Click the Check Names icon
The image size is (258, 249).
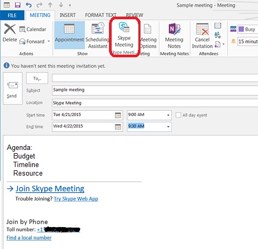coord(217,35)
